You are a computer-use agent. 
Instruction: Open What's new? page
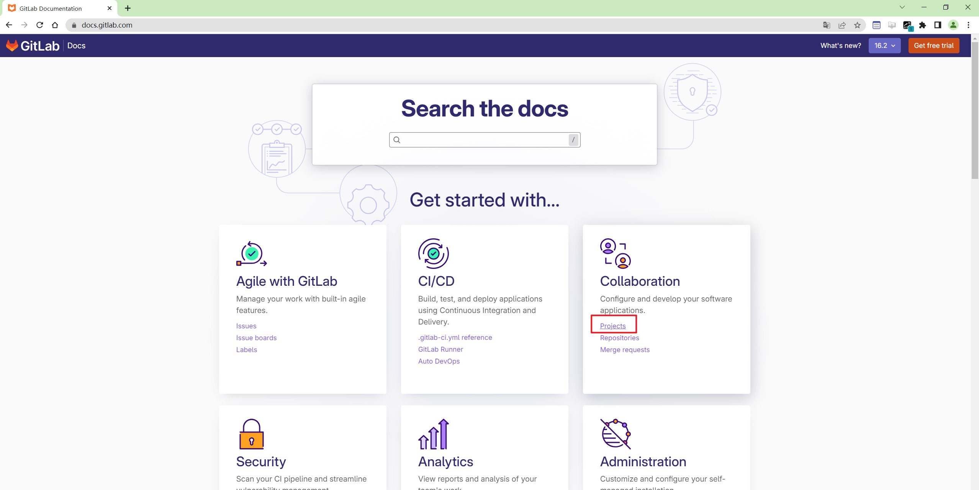click(x=841, y=46)
